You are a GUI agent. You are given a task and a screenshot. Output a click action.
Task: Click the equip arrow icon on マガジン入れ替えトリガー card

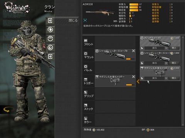[x=142, y=78]
